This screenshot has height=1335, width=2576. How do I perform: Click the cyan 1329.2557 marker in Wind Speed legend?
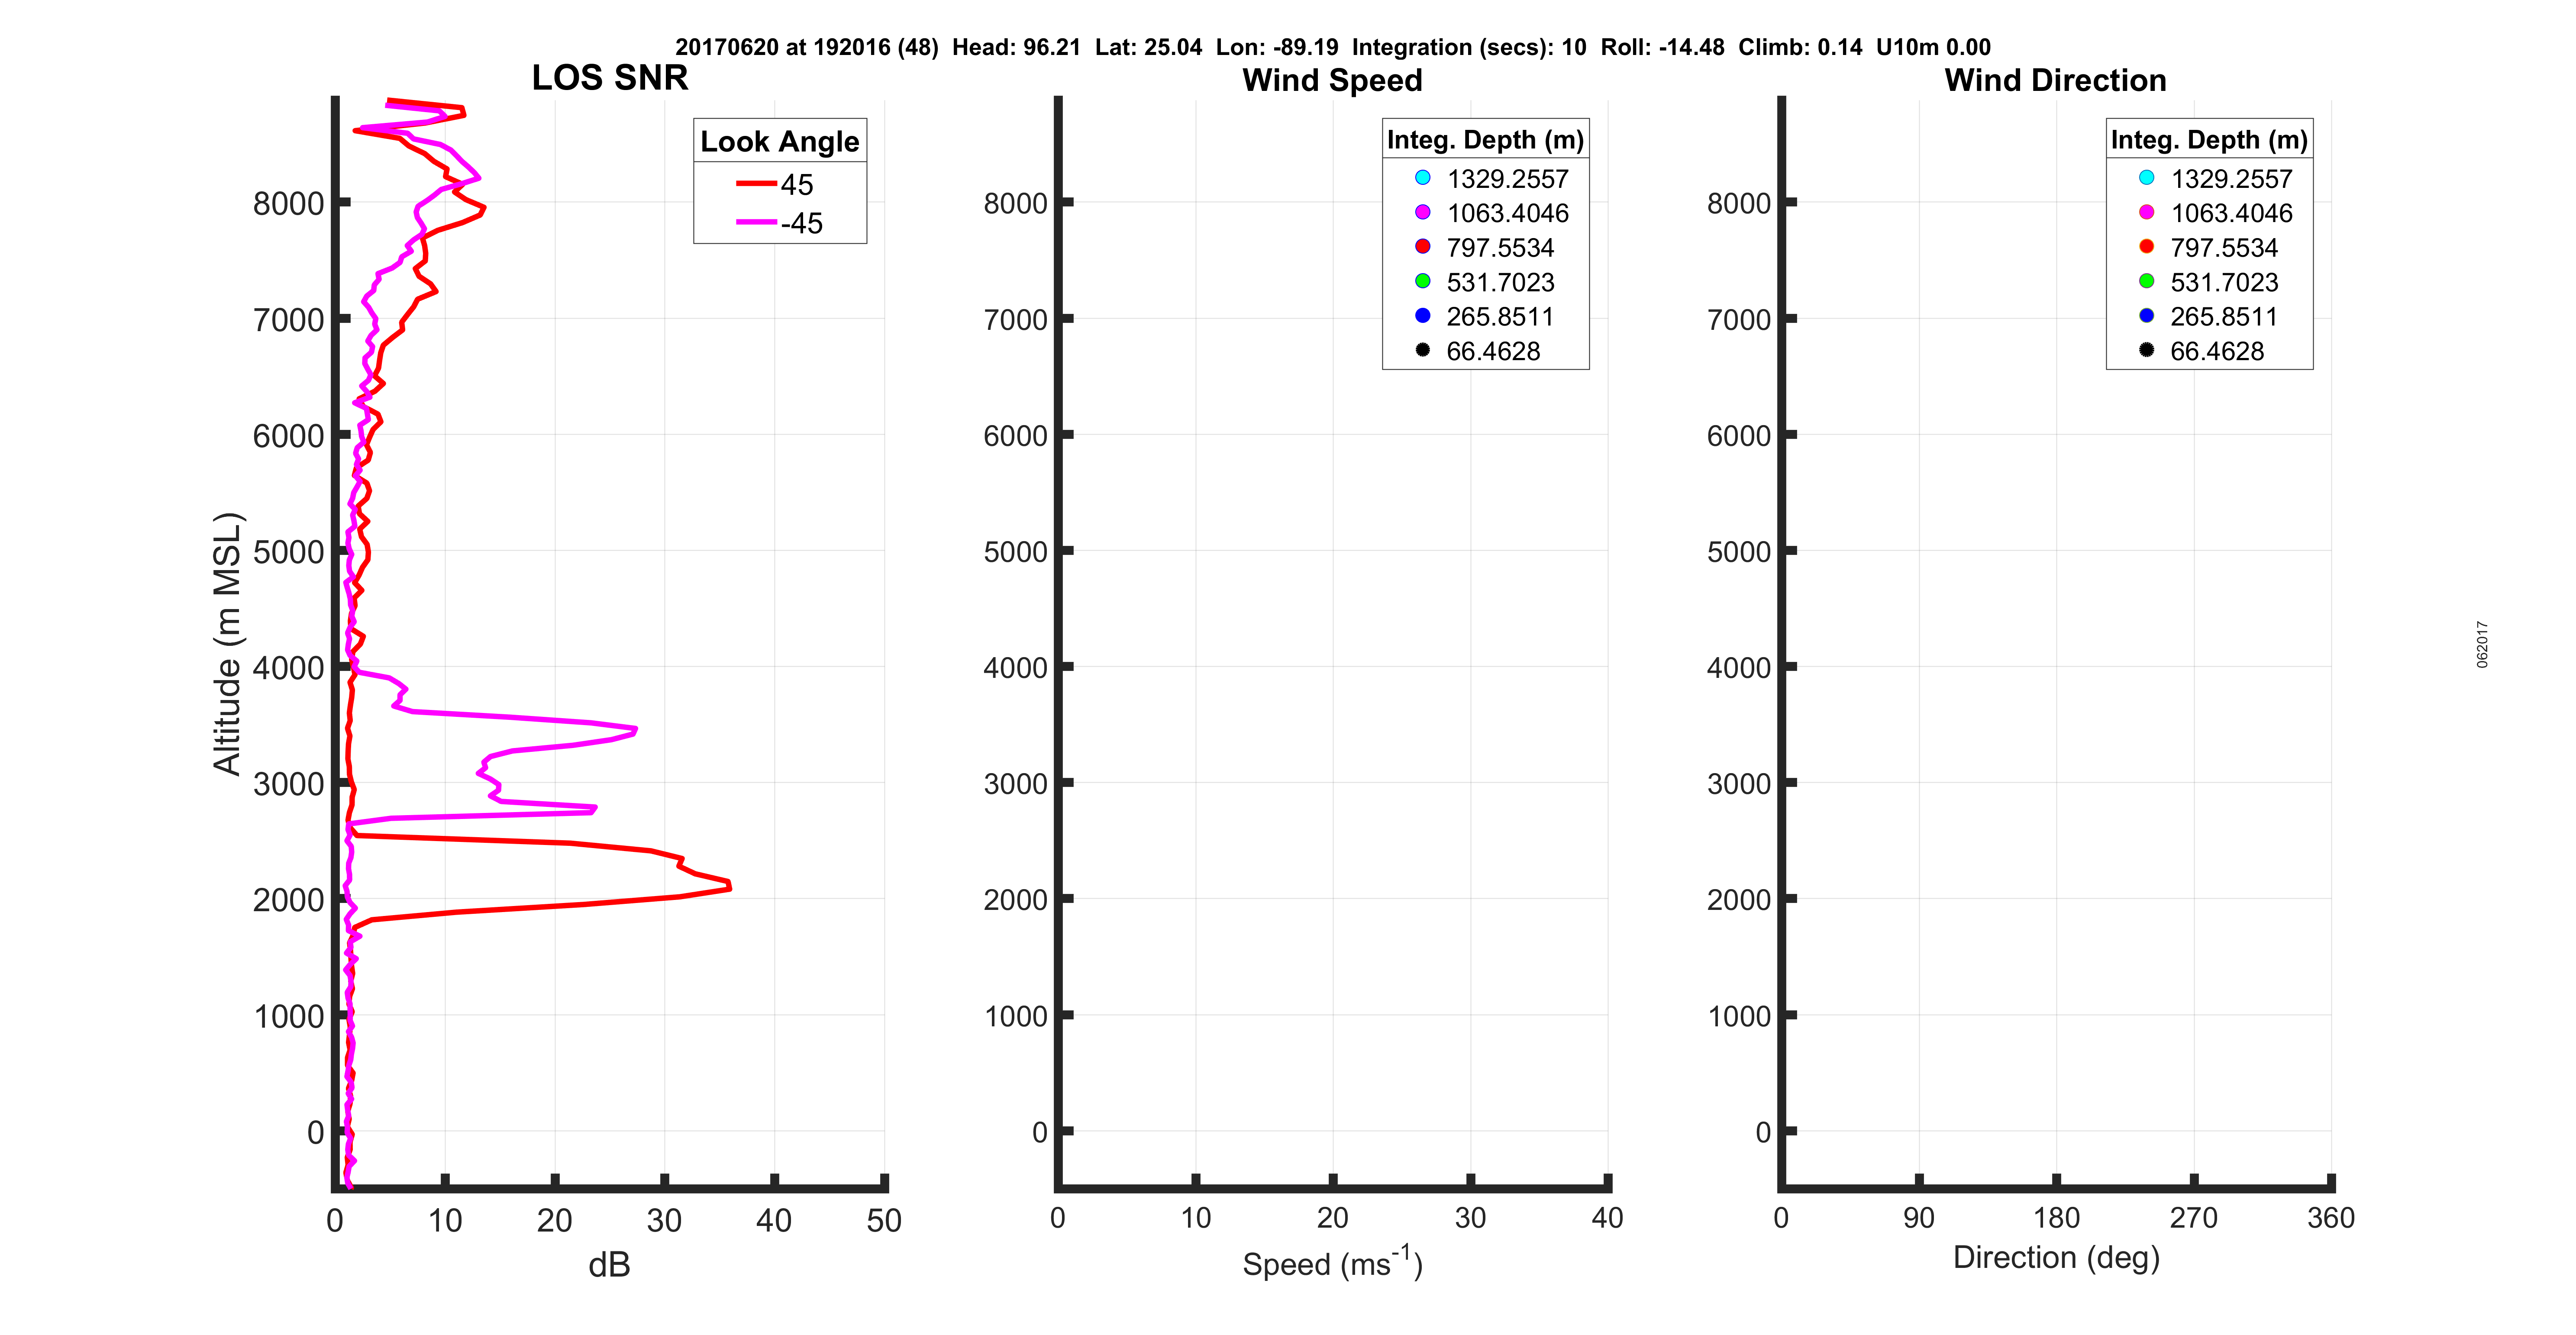[1422, 178]
